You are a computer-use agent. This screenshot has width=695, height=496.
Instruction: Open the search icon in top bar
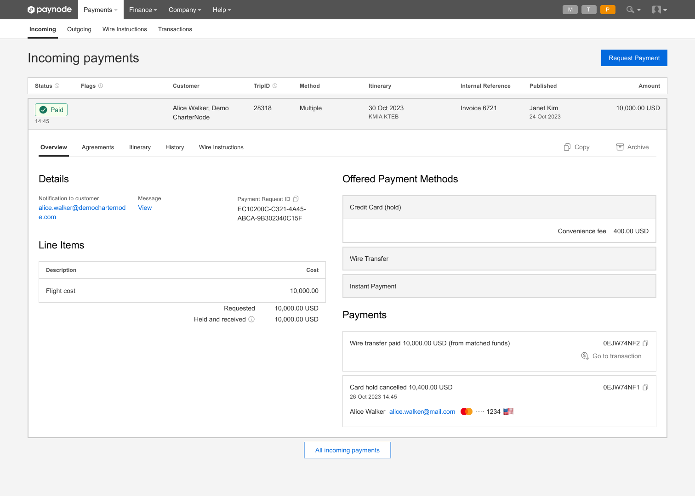click(x=630, y=10)
